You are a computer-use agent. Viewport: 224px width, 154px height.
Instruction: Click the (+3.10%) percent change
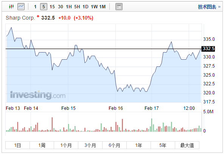click(83, 18)
